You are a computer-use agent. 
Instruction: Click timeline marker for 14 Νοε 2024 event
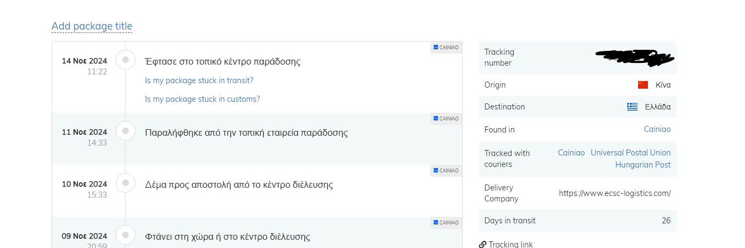(x=126, y=60)
